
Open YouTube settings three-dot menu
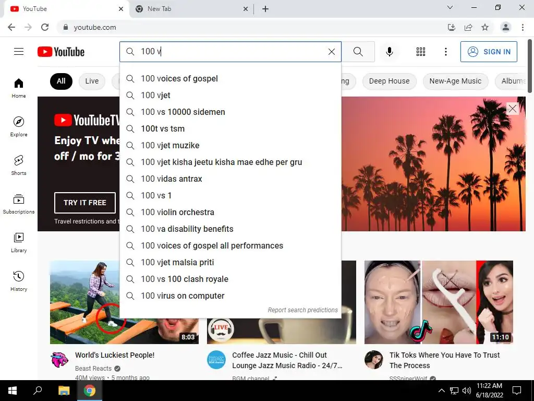(445, 52)
